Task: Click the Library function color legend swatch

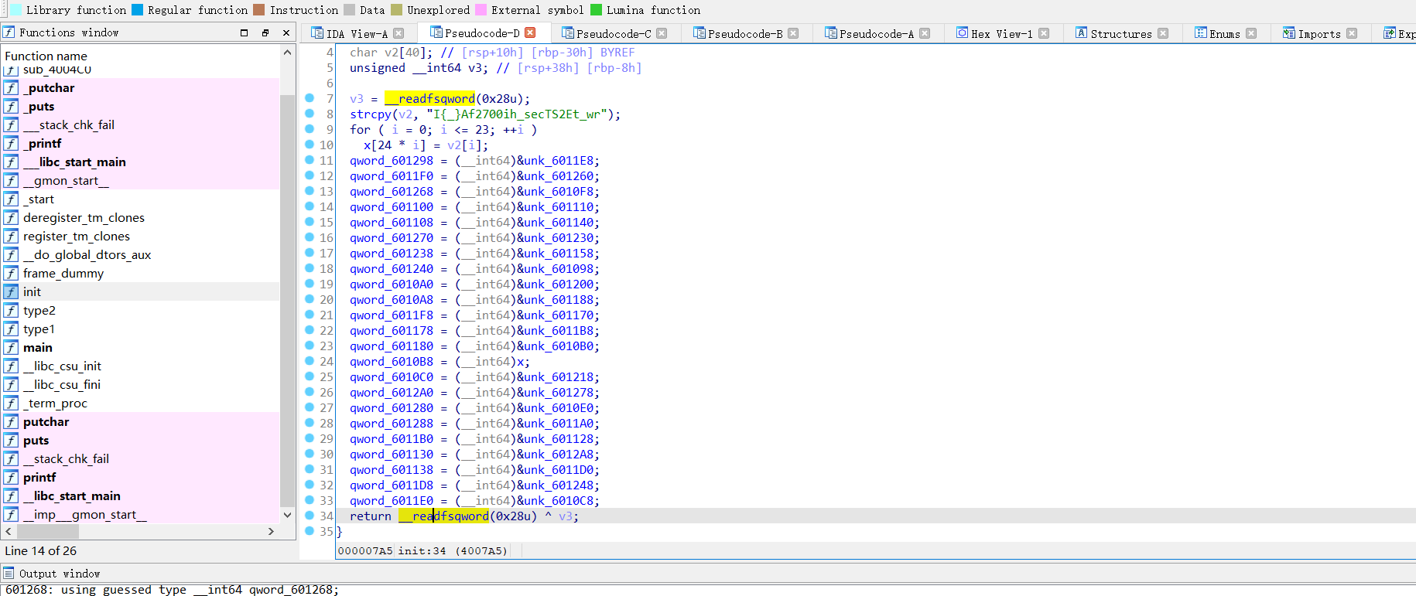Action: coord(15,10)
